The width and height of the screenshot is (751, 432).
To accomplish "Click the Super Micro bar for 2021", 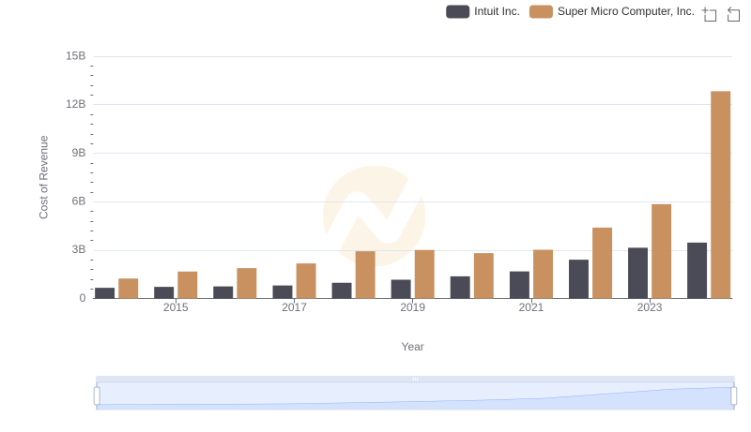I will [x=543, y=275].
